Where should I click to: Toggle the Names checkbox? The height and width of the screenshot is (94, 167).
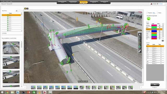[x=157, y=13]
